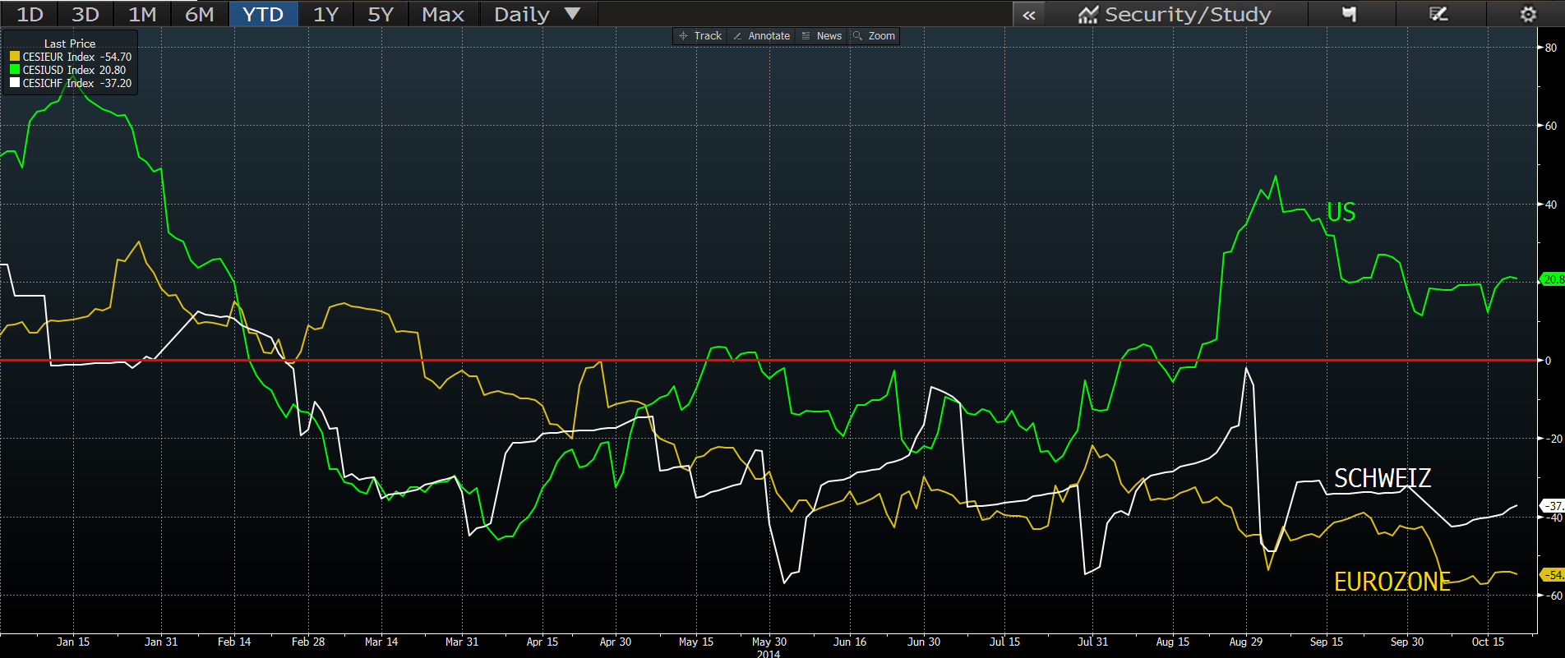Open the chart edit pencil tool
This screenshot has width=1565, height=658.
point(1438,14)
